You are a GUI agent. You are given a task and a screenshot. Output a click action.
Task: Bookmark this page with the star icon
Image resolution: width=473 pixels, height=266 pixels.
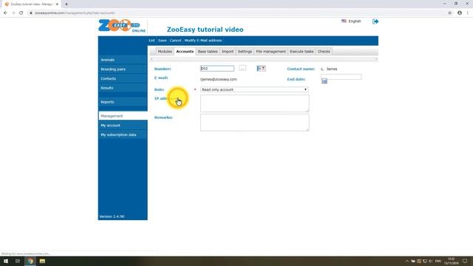(450, 13)
